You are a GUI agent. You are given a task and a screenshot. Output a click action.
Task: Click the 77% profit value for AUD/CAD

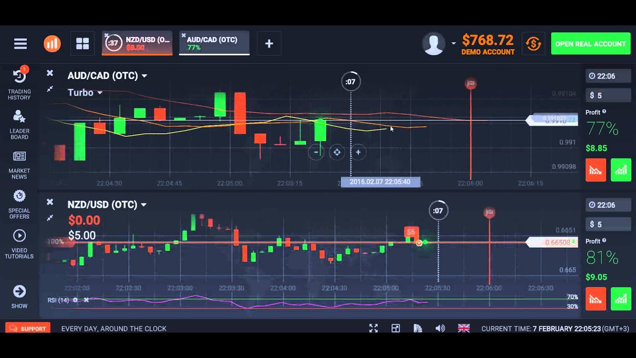click(602, 129)
